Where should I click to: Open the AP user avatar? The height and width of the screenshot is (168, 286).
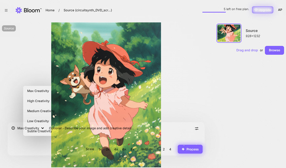(280, 10)
